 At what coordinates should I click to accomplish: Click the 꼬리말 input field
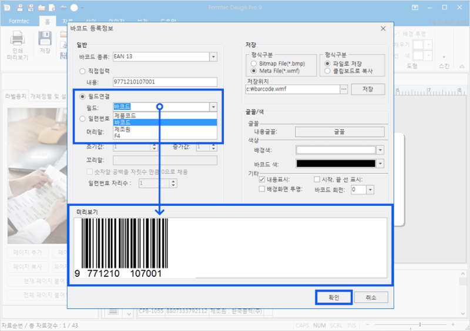tap(165, 161)
